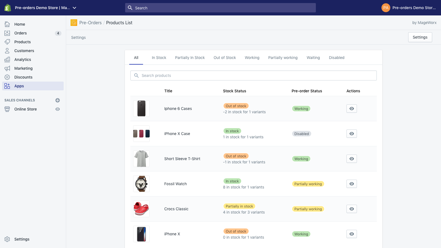Image resolution: width=441 pixels, height=248 pixels.
Task: Click the PA account avatar
Action: coord(386,8)
